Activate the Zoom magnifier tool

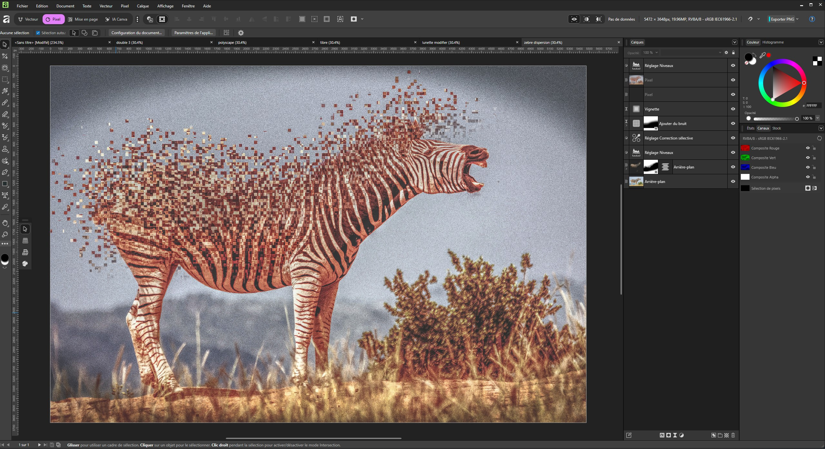coord(5,234)
